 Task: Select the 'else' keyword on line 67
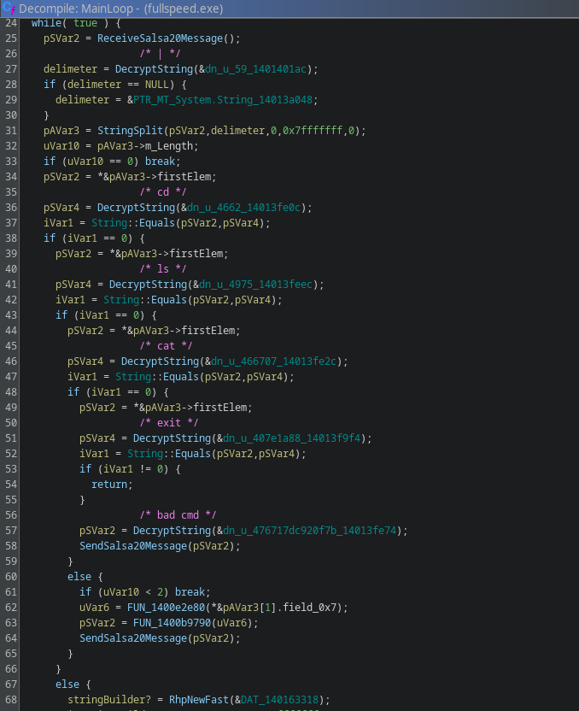(67, 685)
